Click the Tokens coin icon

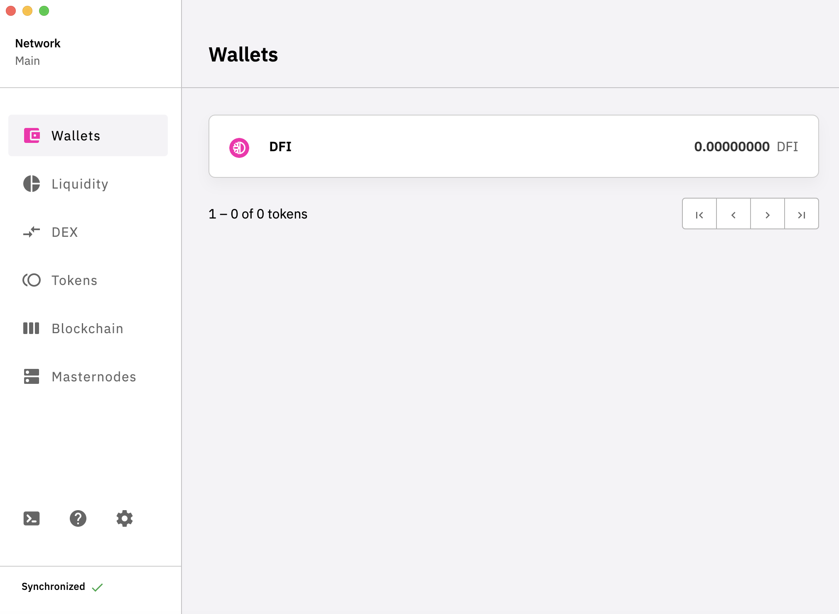(32, 280)
